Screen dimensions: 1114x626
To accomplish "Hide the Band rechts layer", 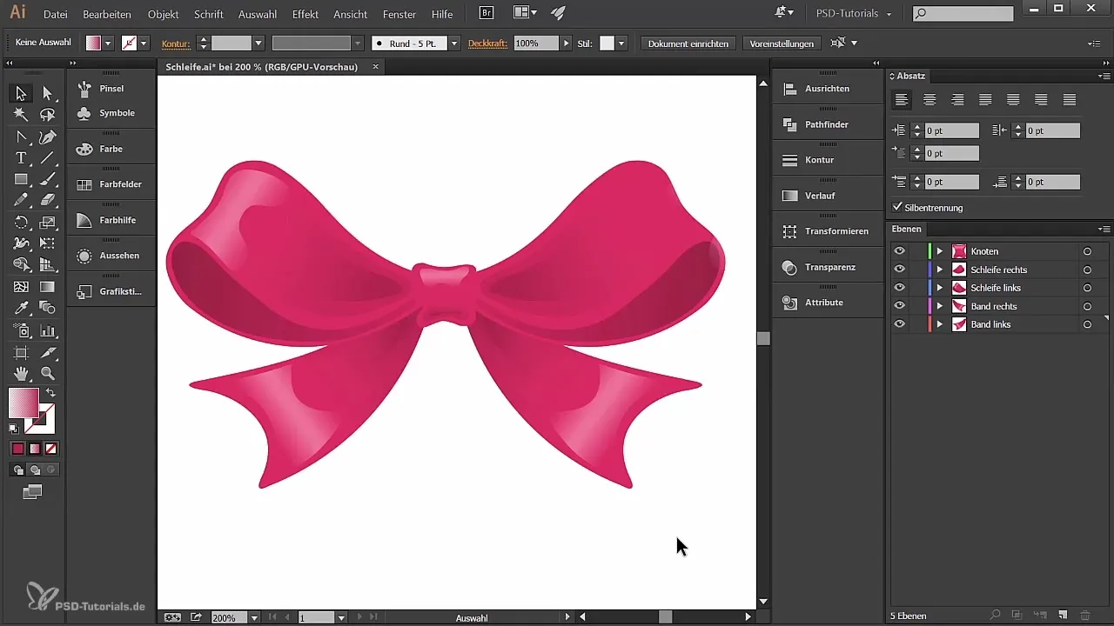I will click(x=900, y=306).
